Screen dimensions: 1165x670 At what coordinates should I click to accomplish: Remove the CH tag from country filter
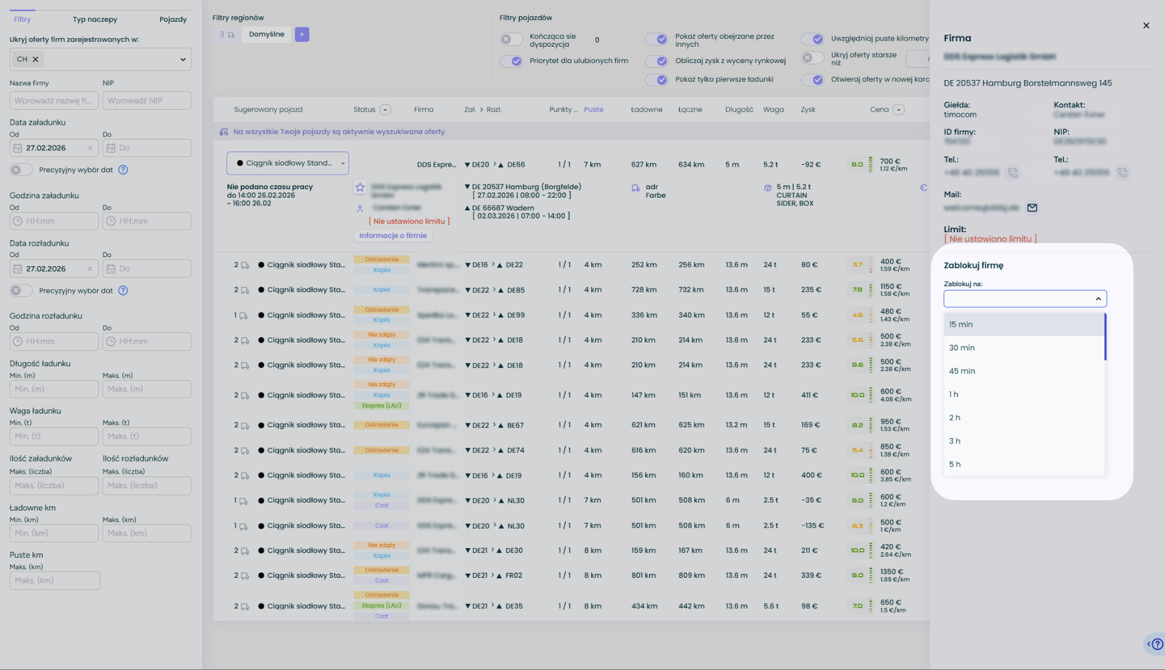point(35,59)
